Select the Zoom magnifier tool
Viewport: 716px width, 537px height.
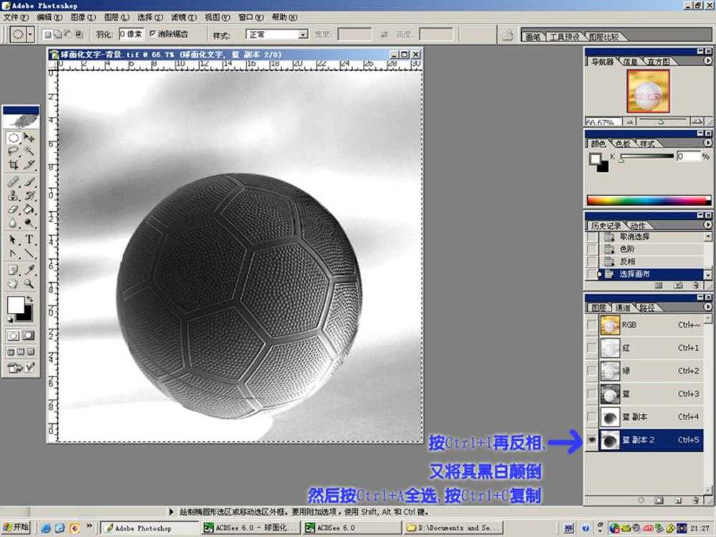coord(29,283)
